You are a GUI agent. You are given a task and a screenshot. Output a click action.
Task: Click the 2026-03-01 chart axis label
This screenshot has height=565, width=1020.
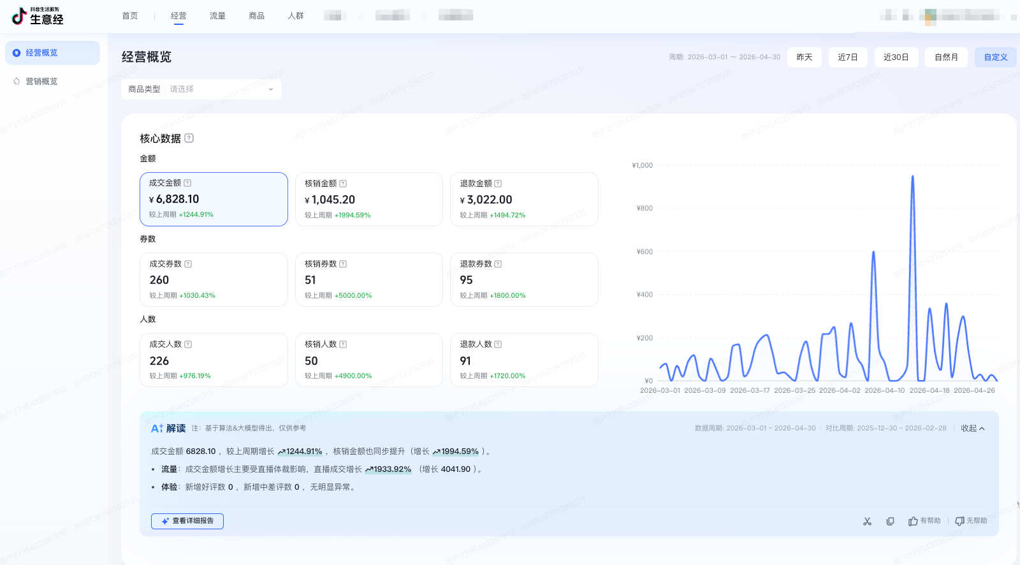660,390
